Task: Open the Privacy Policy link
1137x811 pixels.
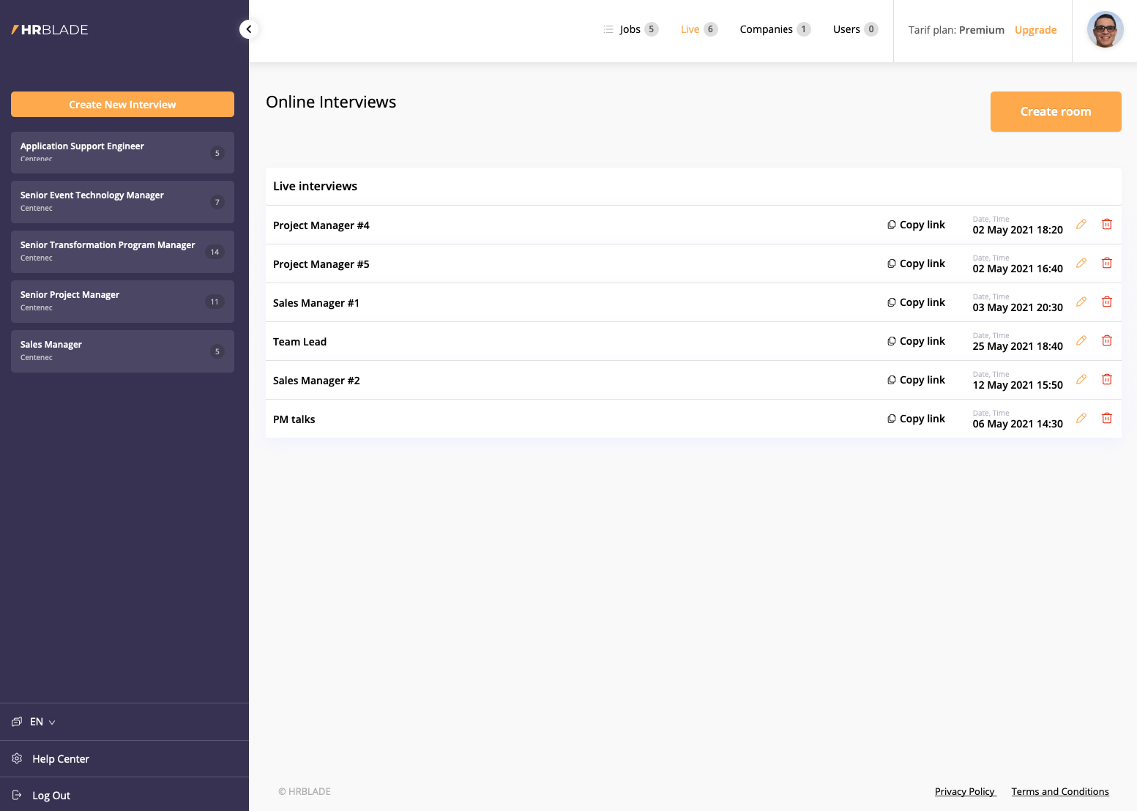Action: [x=964, y=791]
